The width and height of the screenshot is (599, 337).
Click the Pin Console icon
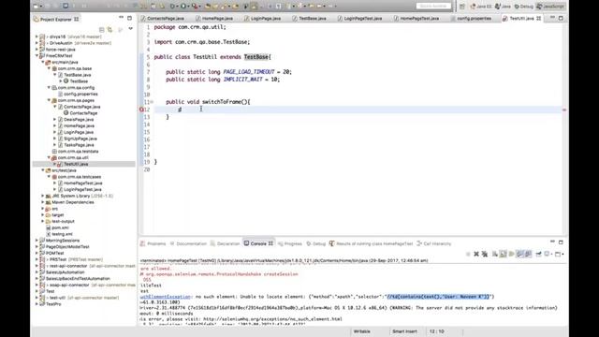click(x=538, y=254)
